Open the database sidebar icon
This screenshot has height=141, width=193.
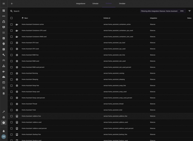click(x=4, y=94)
